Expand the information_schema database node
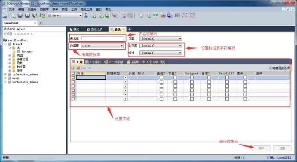297x162 pixels. (x=5, y=74)
